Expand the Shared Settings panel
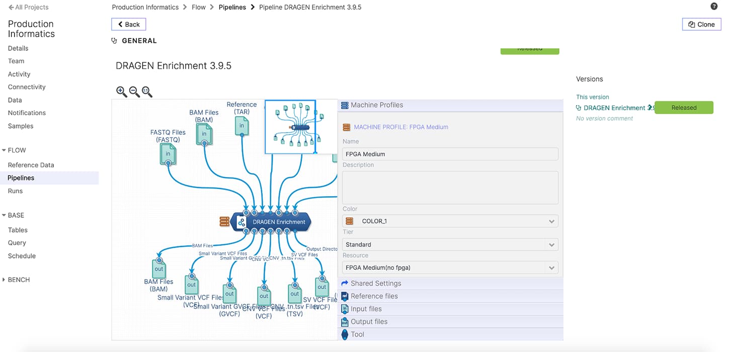This screenshot has width=732, height=352. (375, 283)
